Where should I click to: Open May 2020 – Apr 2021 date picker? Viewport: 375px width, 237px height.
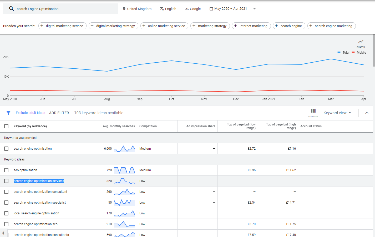[233, 9]
